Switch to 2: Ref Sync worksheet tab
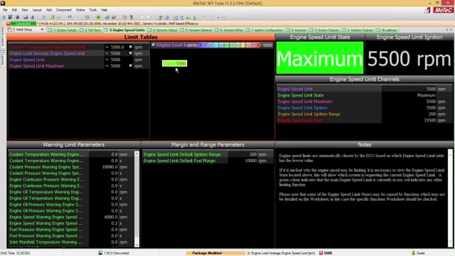Image resolution: width=455 pixels, height=256 pixels. tap(90, 30)
